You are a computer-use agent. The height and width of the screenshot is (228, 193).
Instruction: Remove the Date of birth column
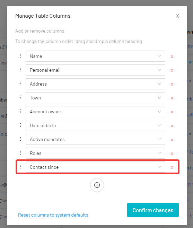click(172, 126)
